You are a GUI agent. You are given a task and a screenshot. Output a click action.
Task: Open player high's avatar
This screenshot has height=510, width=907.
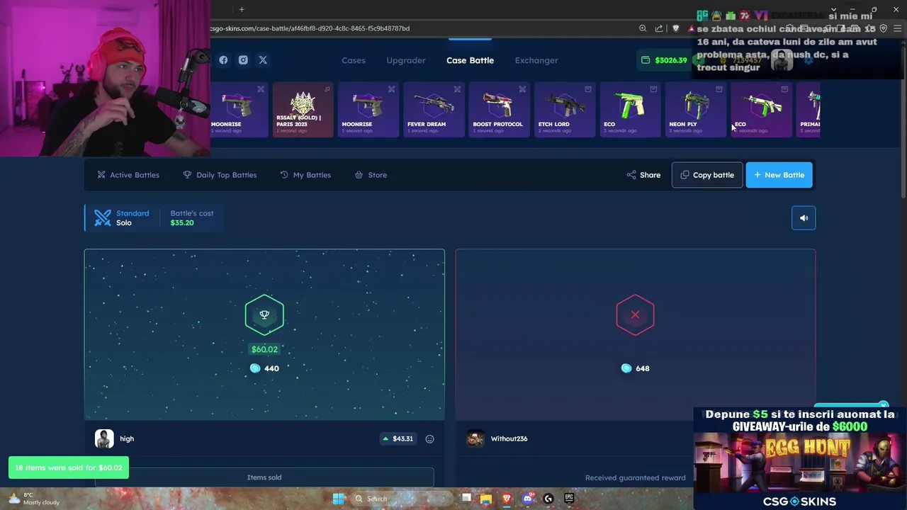click(104, 438)
